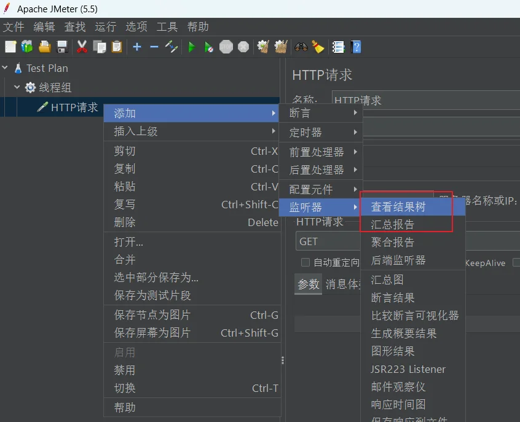The width and height of the screenshot is (520, 422).
Task: Choose 禁用 in context menu
Action: pyautogui.click(x=192, y=370)
